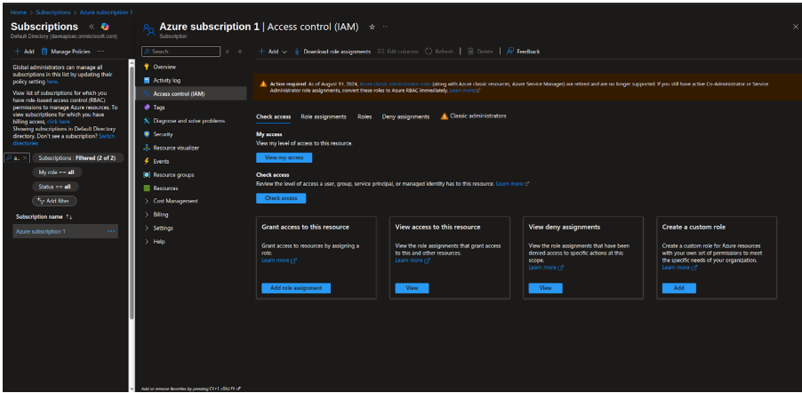Open the Azure subscription 1 breadcrumb link

(106, 12)
